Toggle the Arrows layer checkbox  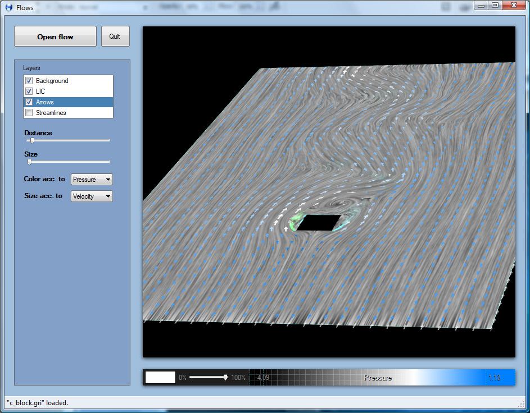(x=29, y=102)
